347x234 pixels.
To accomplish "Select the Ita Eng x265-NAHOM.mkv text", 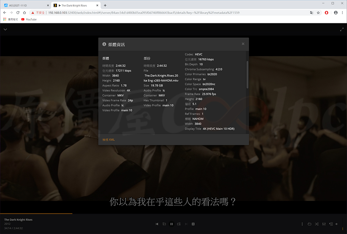I will click(161, 81).
